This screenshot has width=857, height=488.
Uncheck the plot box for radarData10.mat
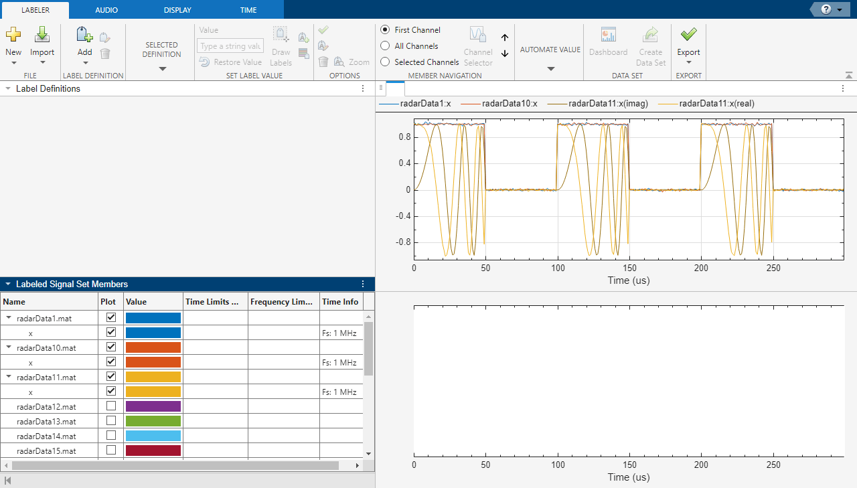tap(111, 347)
